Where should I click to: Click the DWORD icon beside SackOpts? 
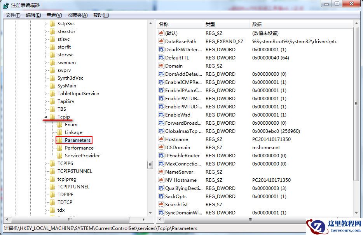click(161, 196)
